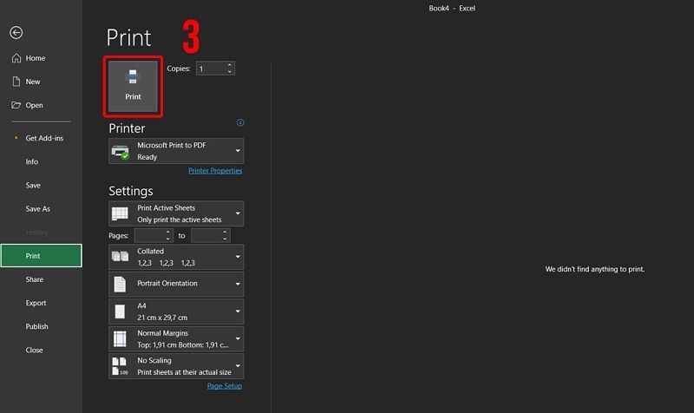
Task: Select Open in the sidebar
Action: point(34,105)
